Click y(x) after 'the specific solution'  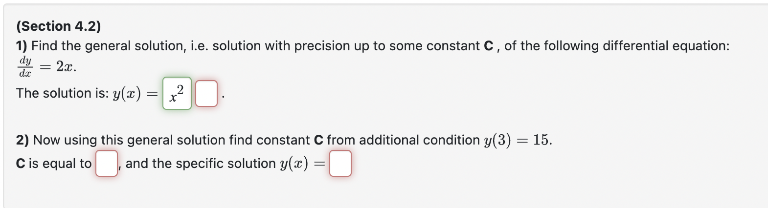point(294,164)
